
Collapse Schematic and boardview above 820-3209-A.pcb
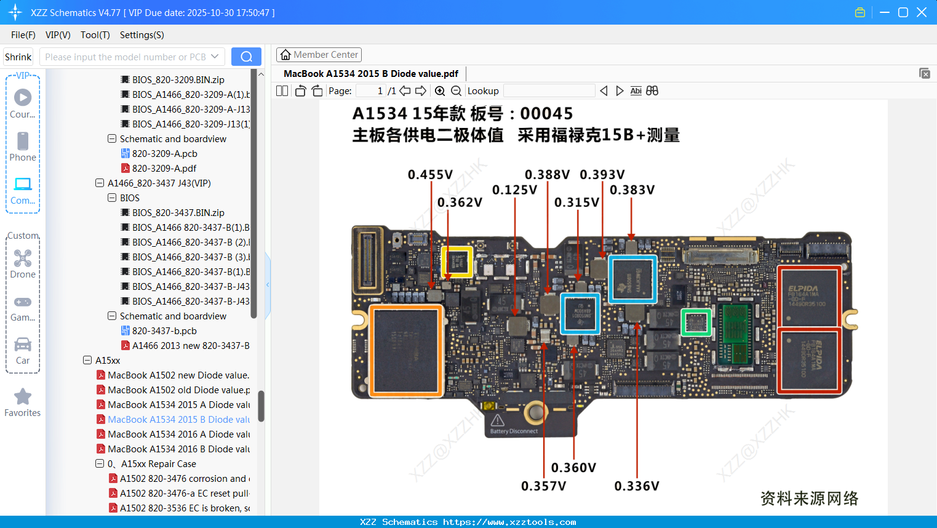point(112,139)
